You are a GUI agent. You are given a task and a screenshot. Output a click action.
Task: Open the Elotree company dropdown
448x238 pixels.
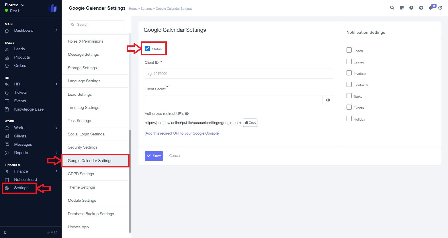15,5
